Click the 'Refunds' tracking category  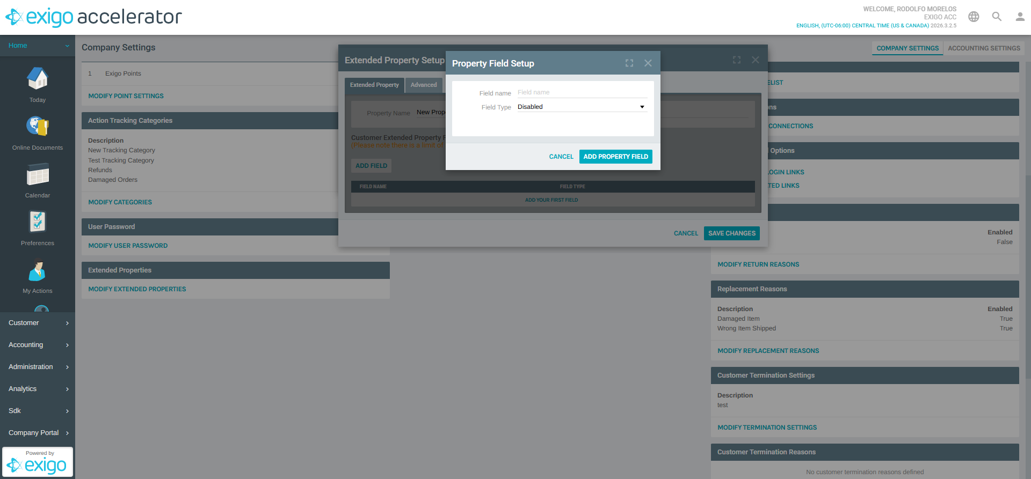click(x=100, y=170)
